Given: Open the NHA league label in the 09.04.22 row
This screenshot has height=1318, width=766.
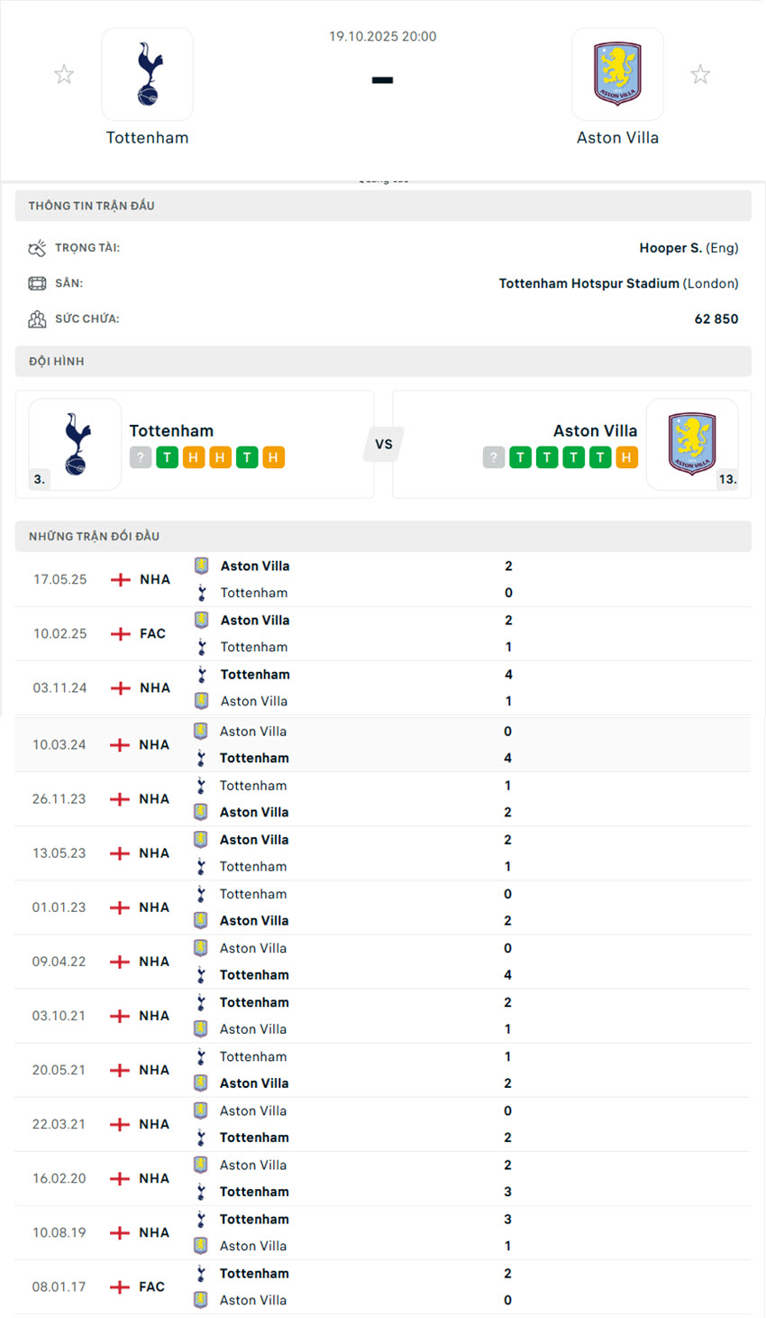Looking at the screenshot, I should tap(151, 961).
